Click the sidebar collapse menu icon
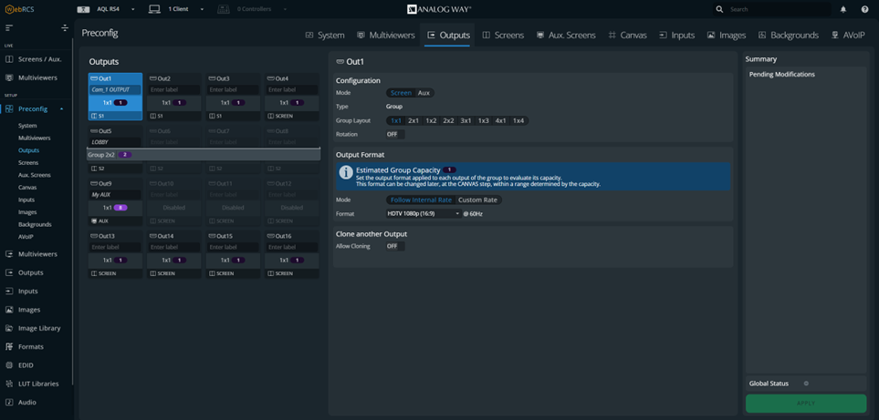 click(x=9, y=28)
